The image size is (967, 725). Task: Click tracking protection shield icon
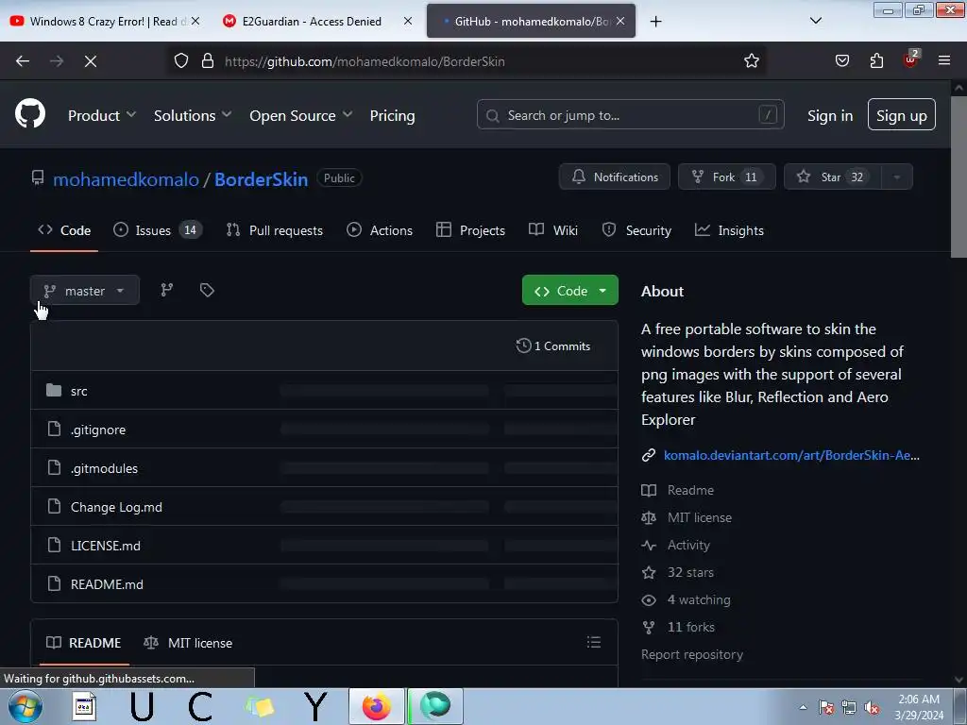click(x=180, y=61)
